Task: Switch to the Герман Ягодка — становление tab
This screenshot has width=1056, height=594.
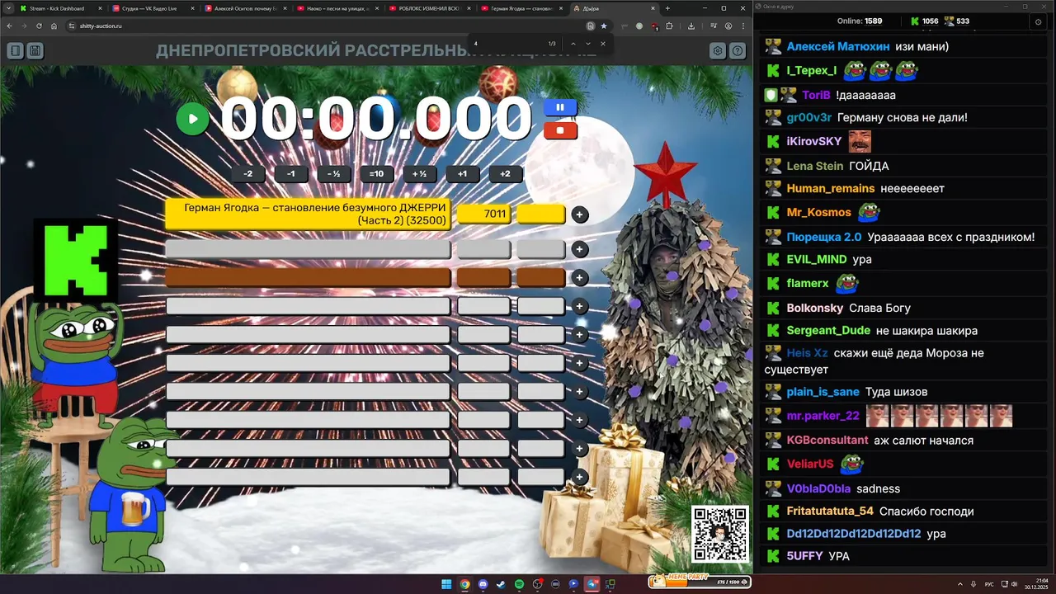Action: click(x=522, y=8)
